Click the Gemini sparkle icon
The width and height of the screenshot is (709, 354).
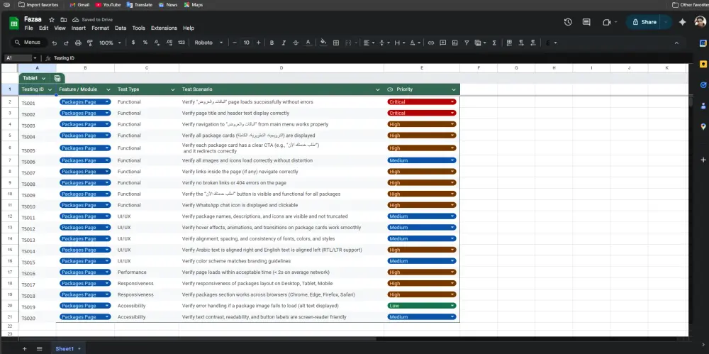pyautogui.click(x=682, y=22)
